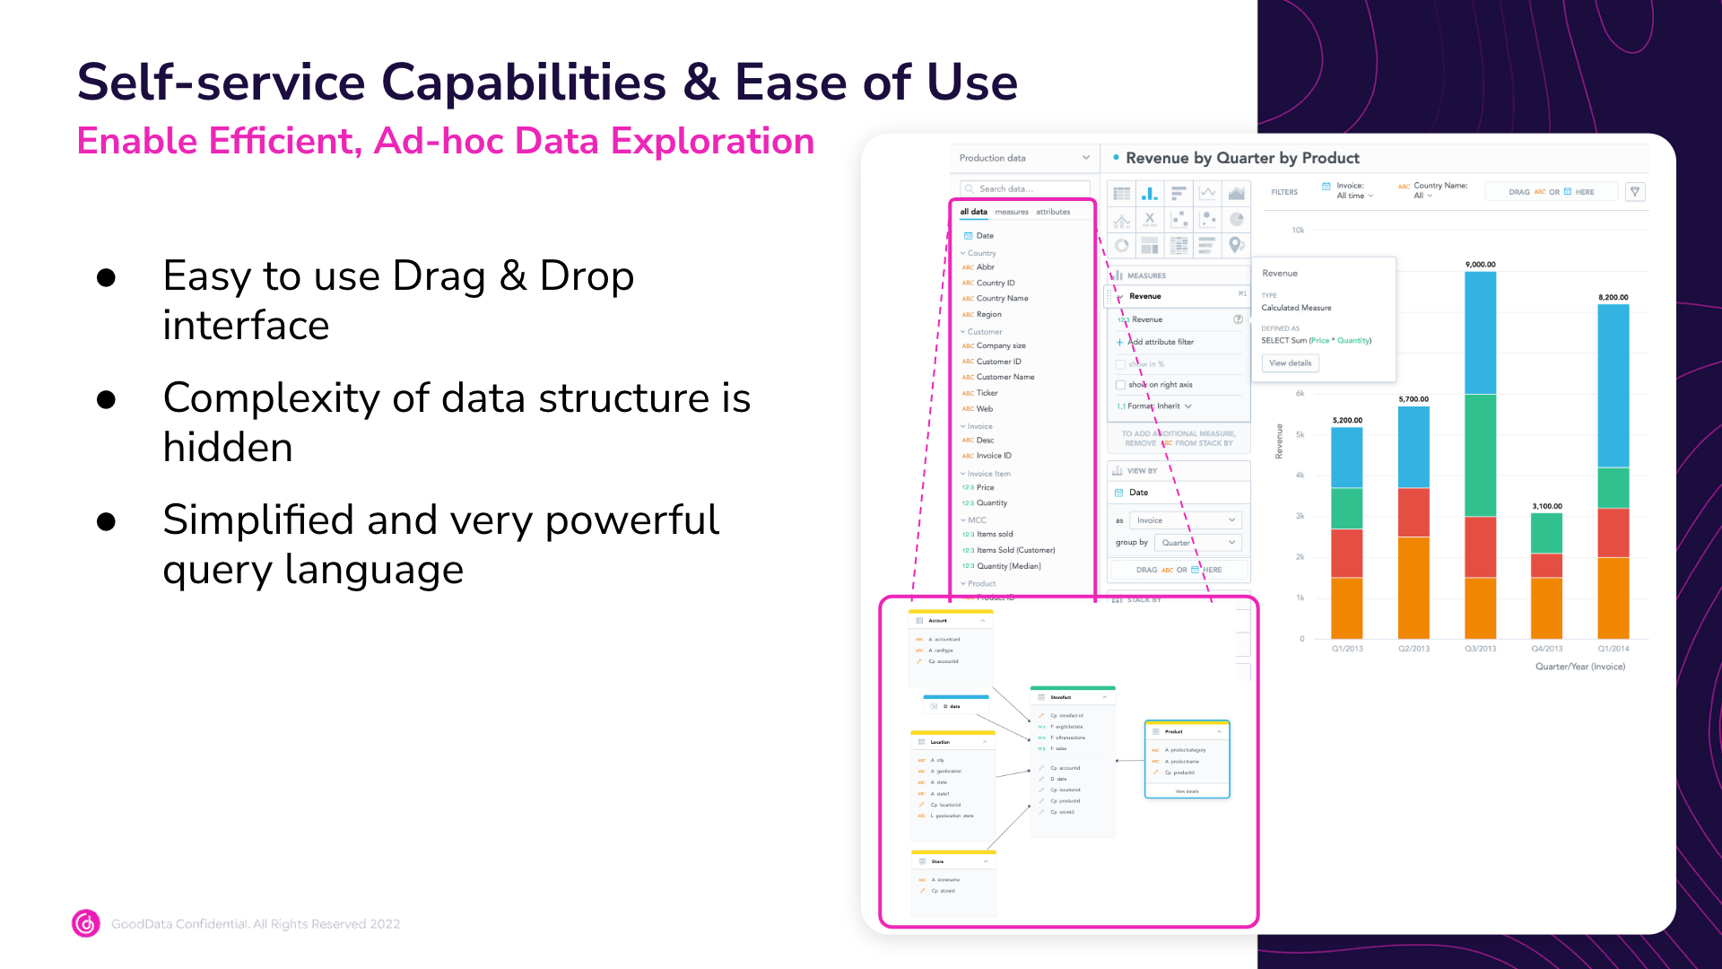The width and height of the screenshot is (1722, 969).
Task: Pick the scatter plot visualization icon
Action: 1179,220
